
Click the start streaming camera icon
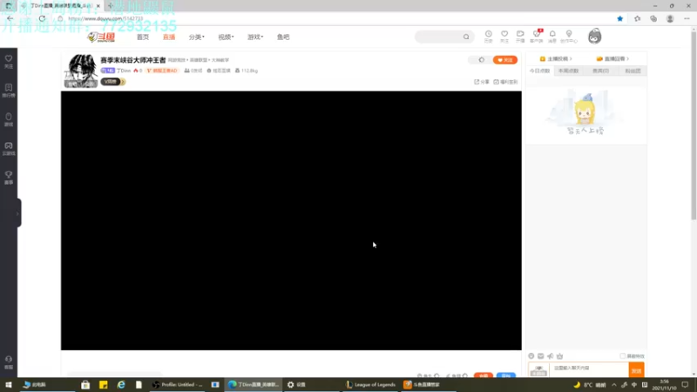click(520, 37)
